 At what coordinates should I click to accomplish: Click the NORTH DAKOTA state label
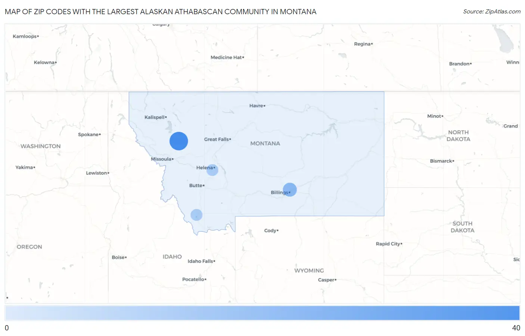click(459, 136)
